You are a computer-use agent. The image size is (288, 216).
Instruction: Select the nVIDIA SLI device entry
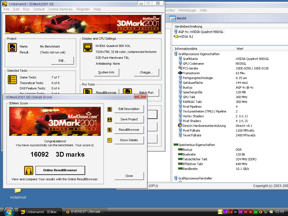point(183,37)
